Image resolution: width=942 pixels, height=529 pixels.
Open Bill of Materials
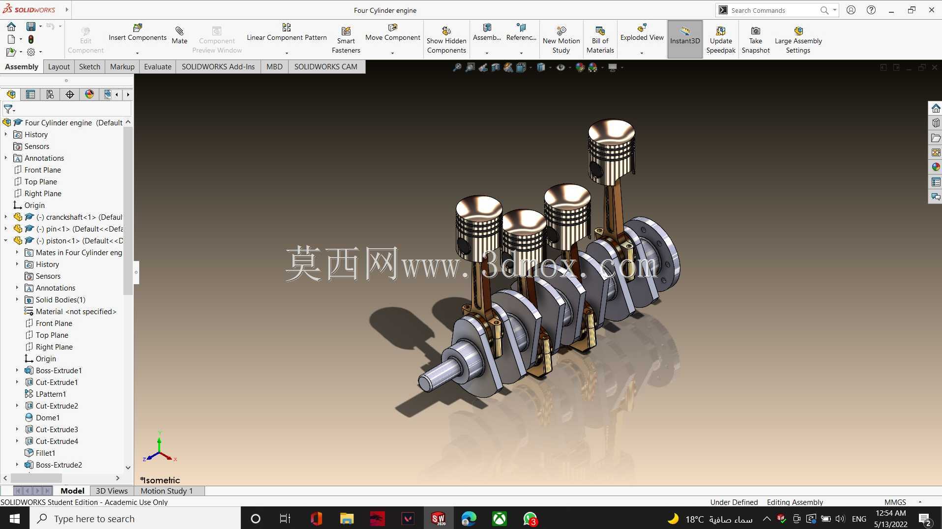point(600,40)
